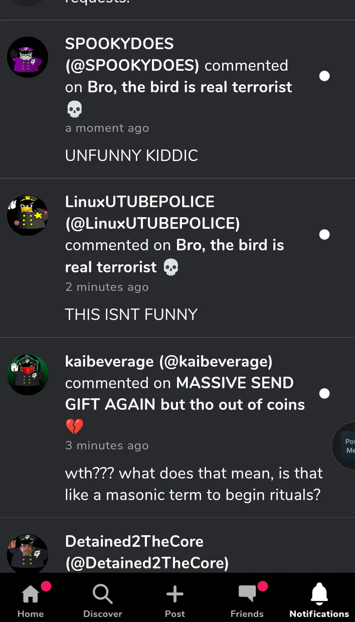
Task: Open kaibeverage profile avatar
Action: click(x=28, y=375)
